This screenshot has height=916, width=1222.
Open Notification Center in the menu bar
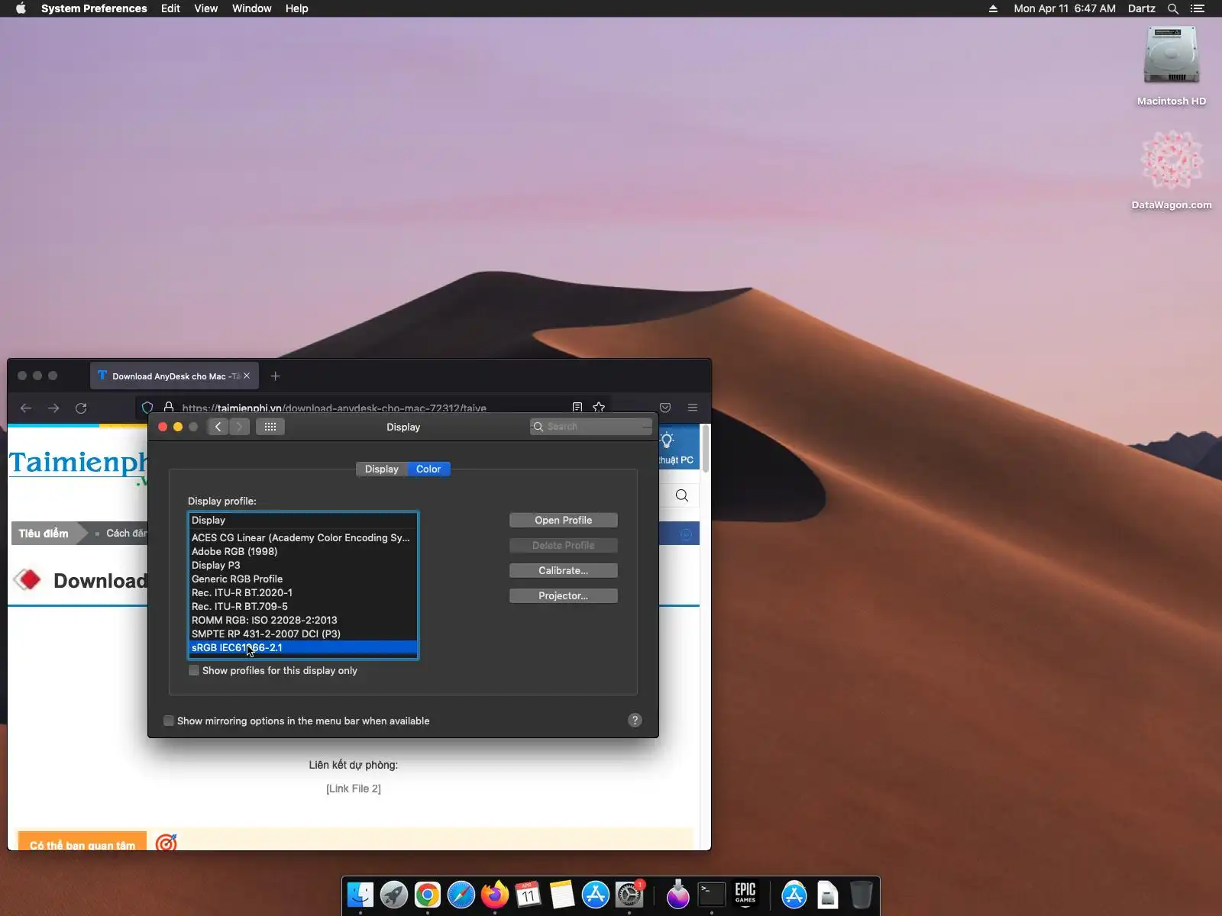tap(1198, 8)
